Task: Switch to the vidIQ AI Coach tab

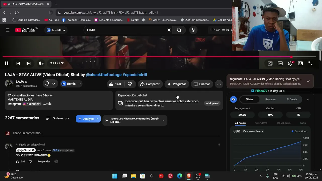Action: coord(292,99)
